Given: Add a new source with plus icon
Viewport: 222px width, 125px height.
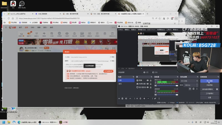Looking at the screenshot, I should pos(137,99).
